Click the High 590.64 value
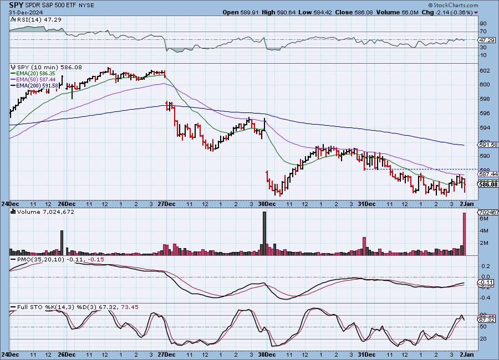This screenshot has width=499, height=360. click(x=278, y=12)
